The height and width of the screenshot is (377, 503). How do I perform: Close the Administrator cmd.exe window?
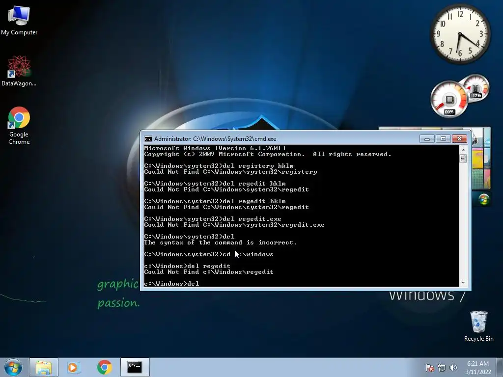pyautogui.click(x=459, y=138)
